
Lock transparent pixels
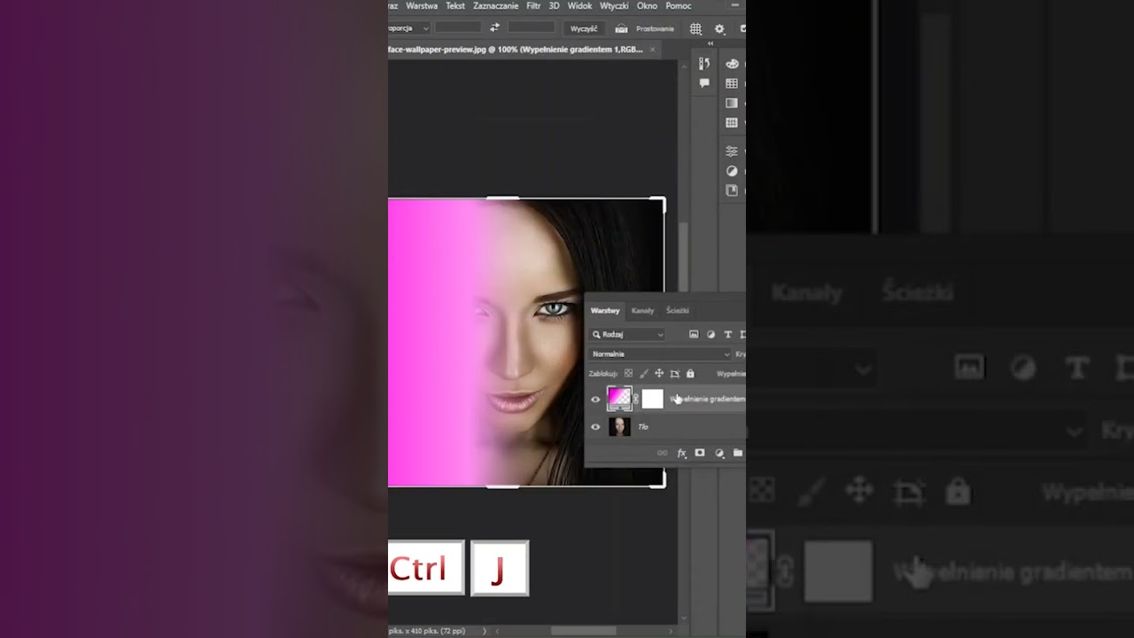tap(629, 373)
